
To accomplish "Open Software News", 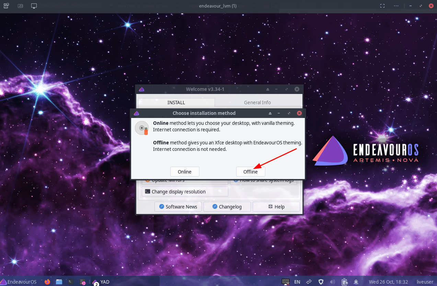I will [178, 207].
